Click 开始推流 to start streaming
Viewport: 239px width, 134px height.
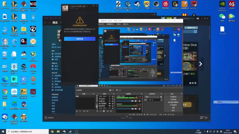pos(173,97)
